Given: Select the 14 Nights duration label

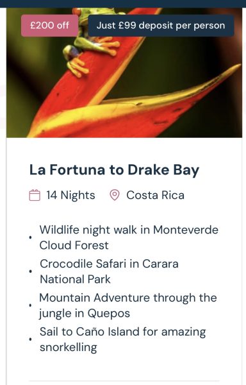Looking at the screenshot, I should pos(70,195).
